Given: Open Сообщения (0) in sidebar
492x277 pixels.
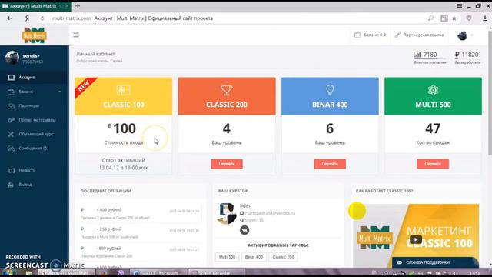Looking at the screenshot, I should (35, 149).
